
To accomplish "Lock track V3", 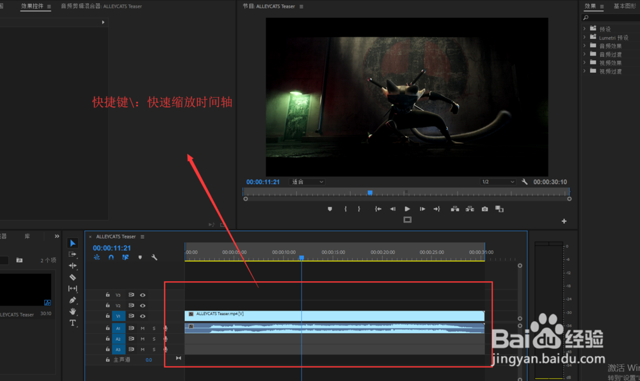I will point(108,295).
